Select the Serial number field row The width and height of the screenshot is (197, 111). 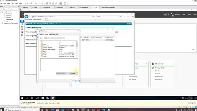58,46
